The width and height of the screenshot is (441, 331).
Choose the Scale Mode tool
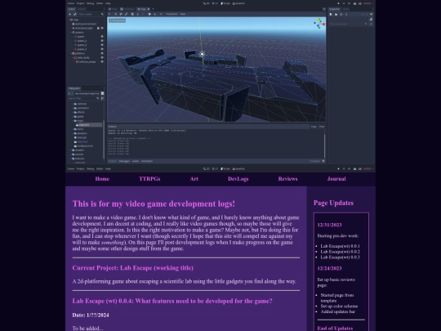(x=126, y=14)
